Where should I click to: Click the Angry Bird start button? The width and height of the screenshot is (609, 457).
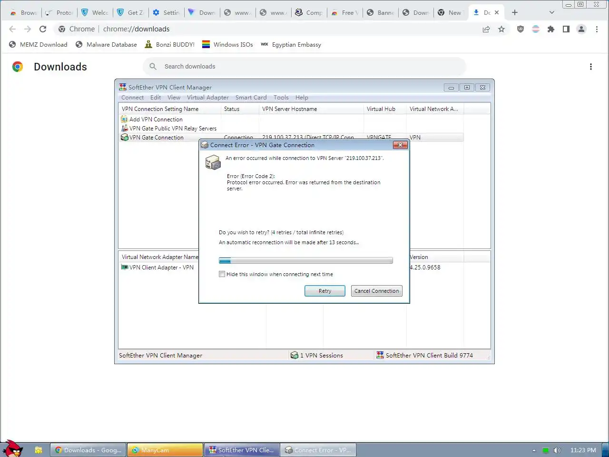[12, 448]
